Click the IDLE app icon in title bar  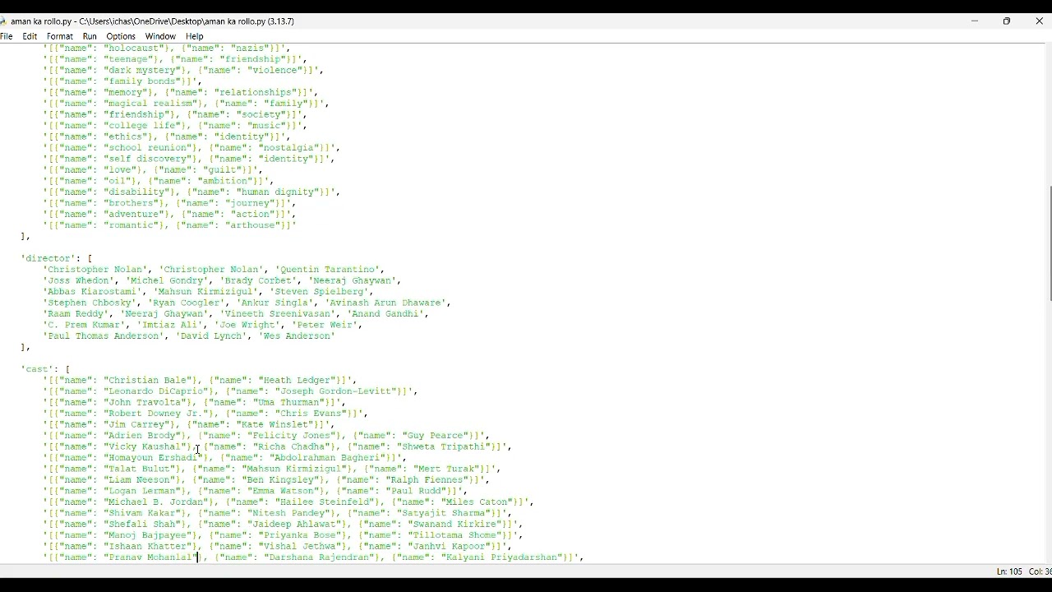[x=3, y=21]
